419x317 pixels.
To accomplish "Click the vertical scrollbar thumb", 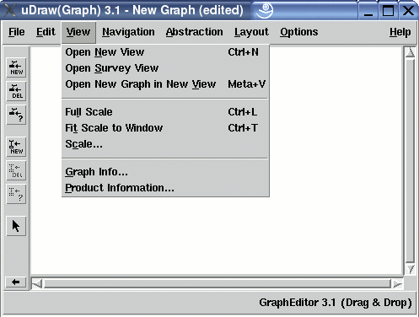I will pyautogui.click(x=411, y=161).
